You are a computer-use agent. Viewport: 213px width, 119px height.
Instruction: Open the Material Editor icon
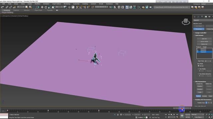click(x=139, y=7)
